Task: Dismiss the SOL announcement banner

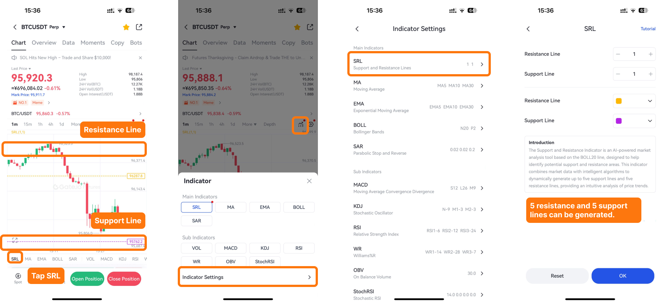Action: [x=140, y=58]
